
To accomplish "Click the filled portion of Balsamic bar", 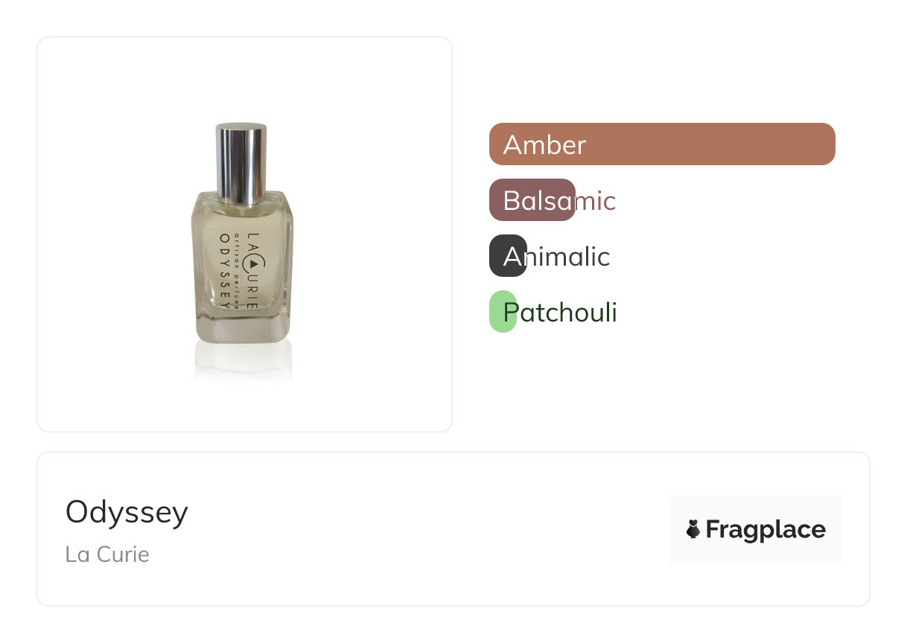I will (532, 200).
